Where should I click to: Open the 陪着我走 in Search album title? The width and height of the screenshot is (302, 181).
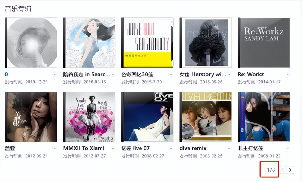point(86,74)
